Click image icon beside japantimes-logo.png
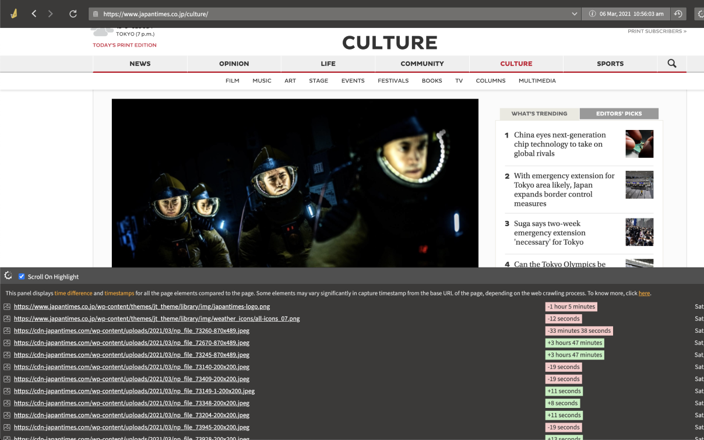The image size is (704, 440). point(7,307)
